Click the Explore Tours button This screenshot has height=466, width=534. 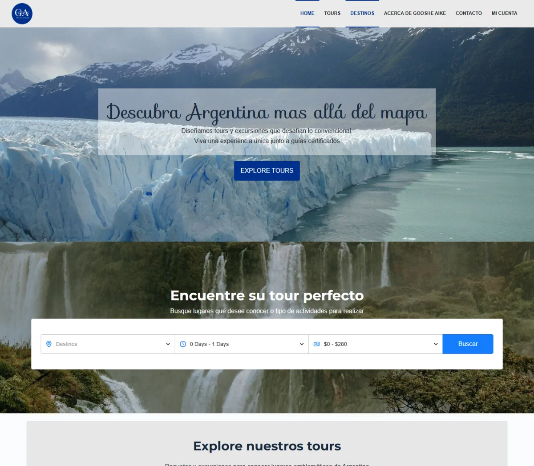pyautogui.click(x=267, y=171)
